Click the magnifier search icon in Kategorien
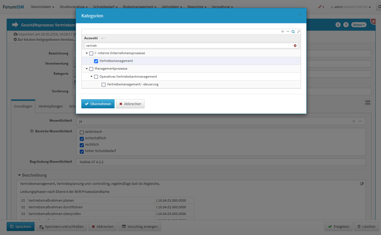The height and width of the screenshot is (235, 381). tap(293, 31)
